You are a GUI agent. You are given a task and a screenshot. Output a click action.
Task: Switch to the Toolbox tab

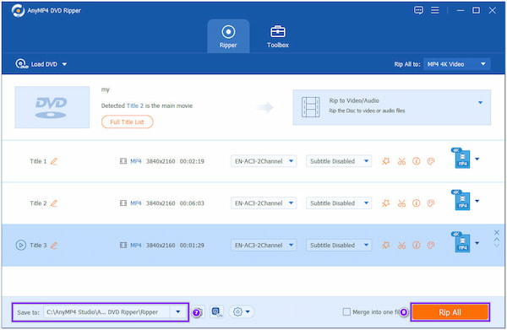pos(278,36)
